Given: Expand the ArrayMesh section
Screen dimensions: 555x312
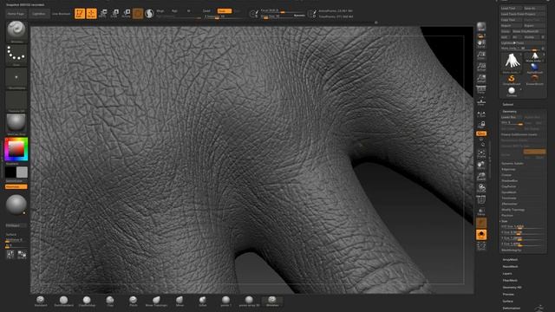Looking at the screenshot, I should coord(510,260).
